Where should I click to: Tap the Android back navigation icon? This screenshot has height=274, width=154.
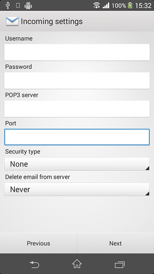(x=35, y=265)
